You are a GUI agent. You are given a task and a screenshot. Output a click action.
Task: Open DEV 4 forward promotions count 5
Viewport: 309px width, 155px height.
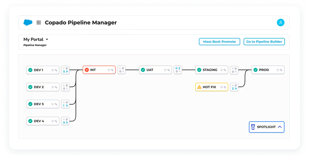click(65, 122)
